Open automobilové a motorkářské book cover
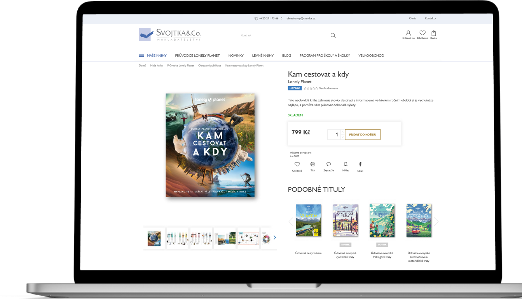Viewport: 522px width, 303px height. click(419, 220)
